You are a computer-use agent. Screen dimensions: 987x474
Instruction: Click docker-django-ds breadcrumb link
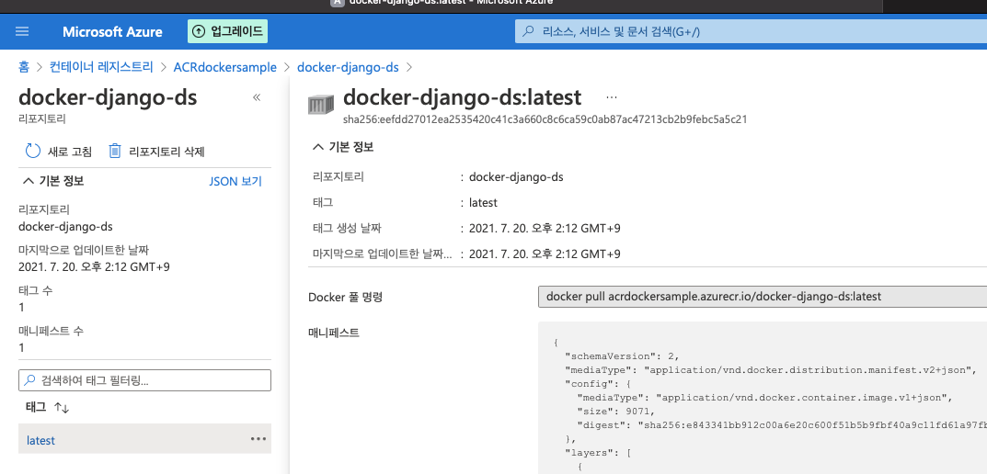pyautogui.click(x=348, y=67)
